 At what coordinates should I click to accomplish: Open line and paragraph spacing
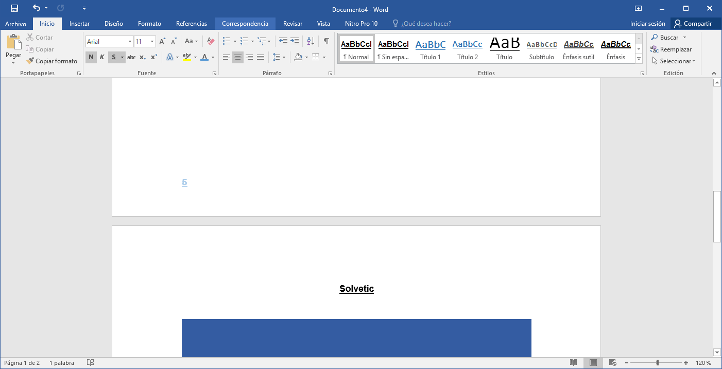(x=279, y=57)
